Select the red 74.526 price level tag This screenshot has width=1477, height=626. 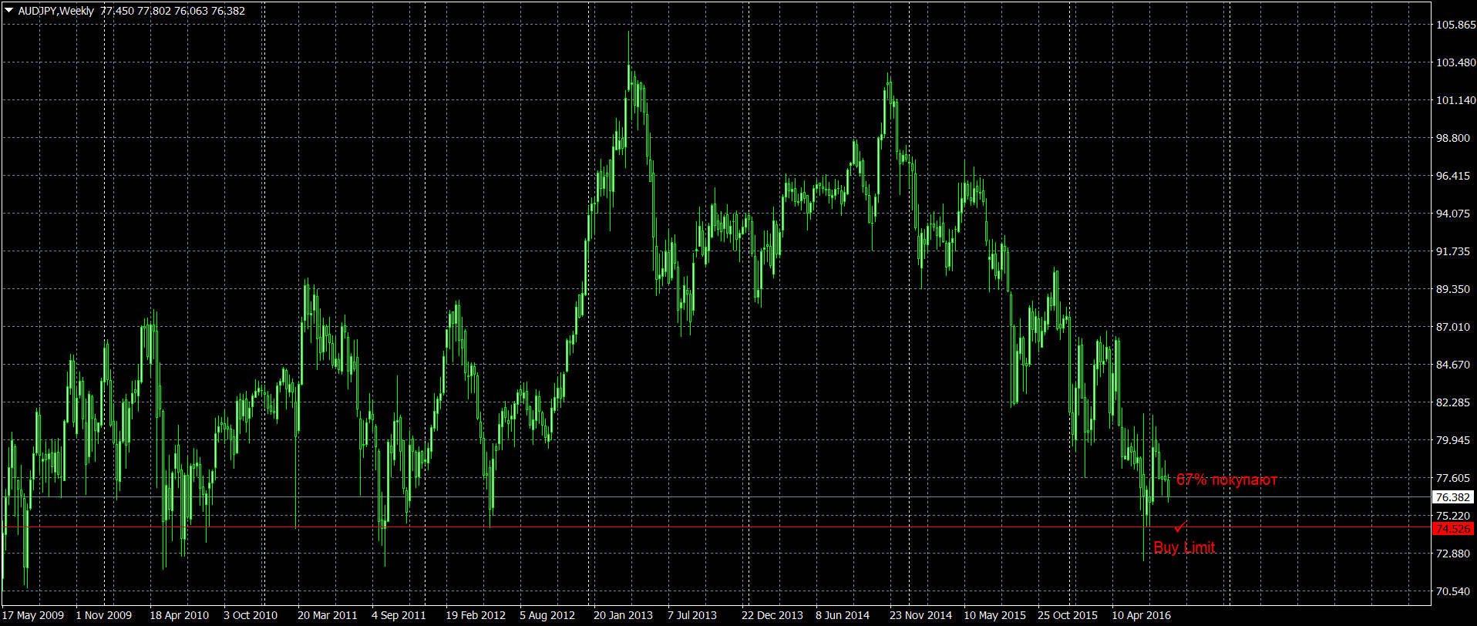1452,529
